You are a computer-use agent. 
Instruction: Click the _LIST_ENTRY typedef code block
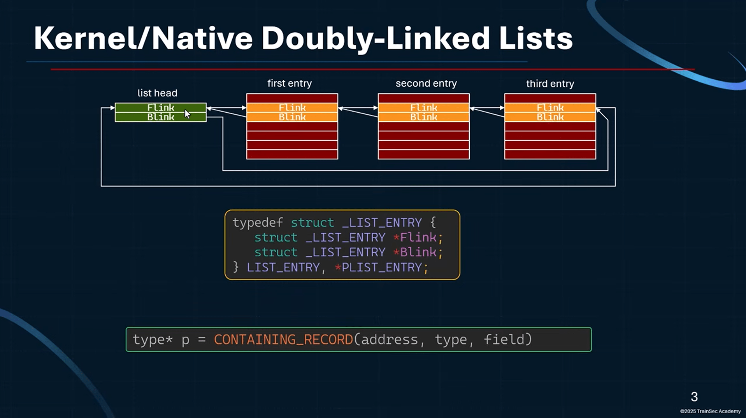pos(341,245)
